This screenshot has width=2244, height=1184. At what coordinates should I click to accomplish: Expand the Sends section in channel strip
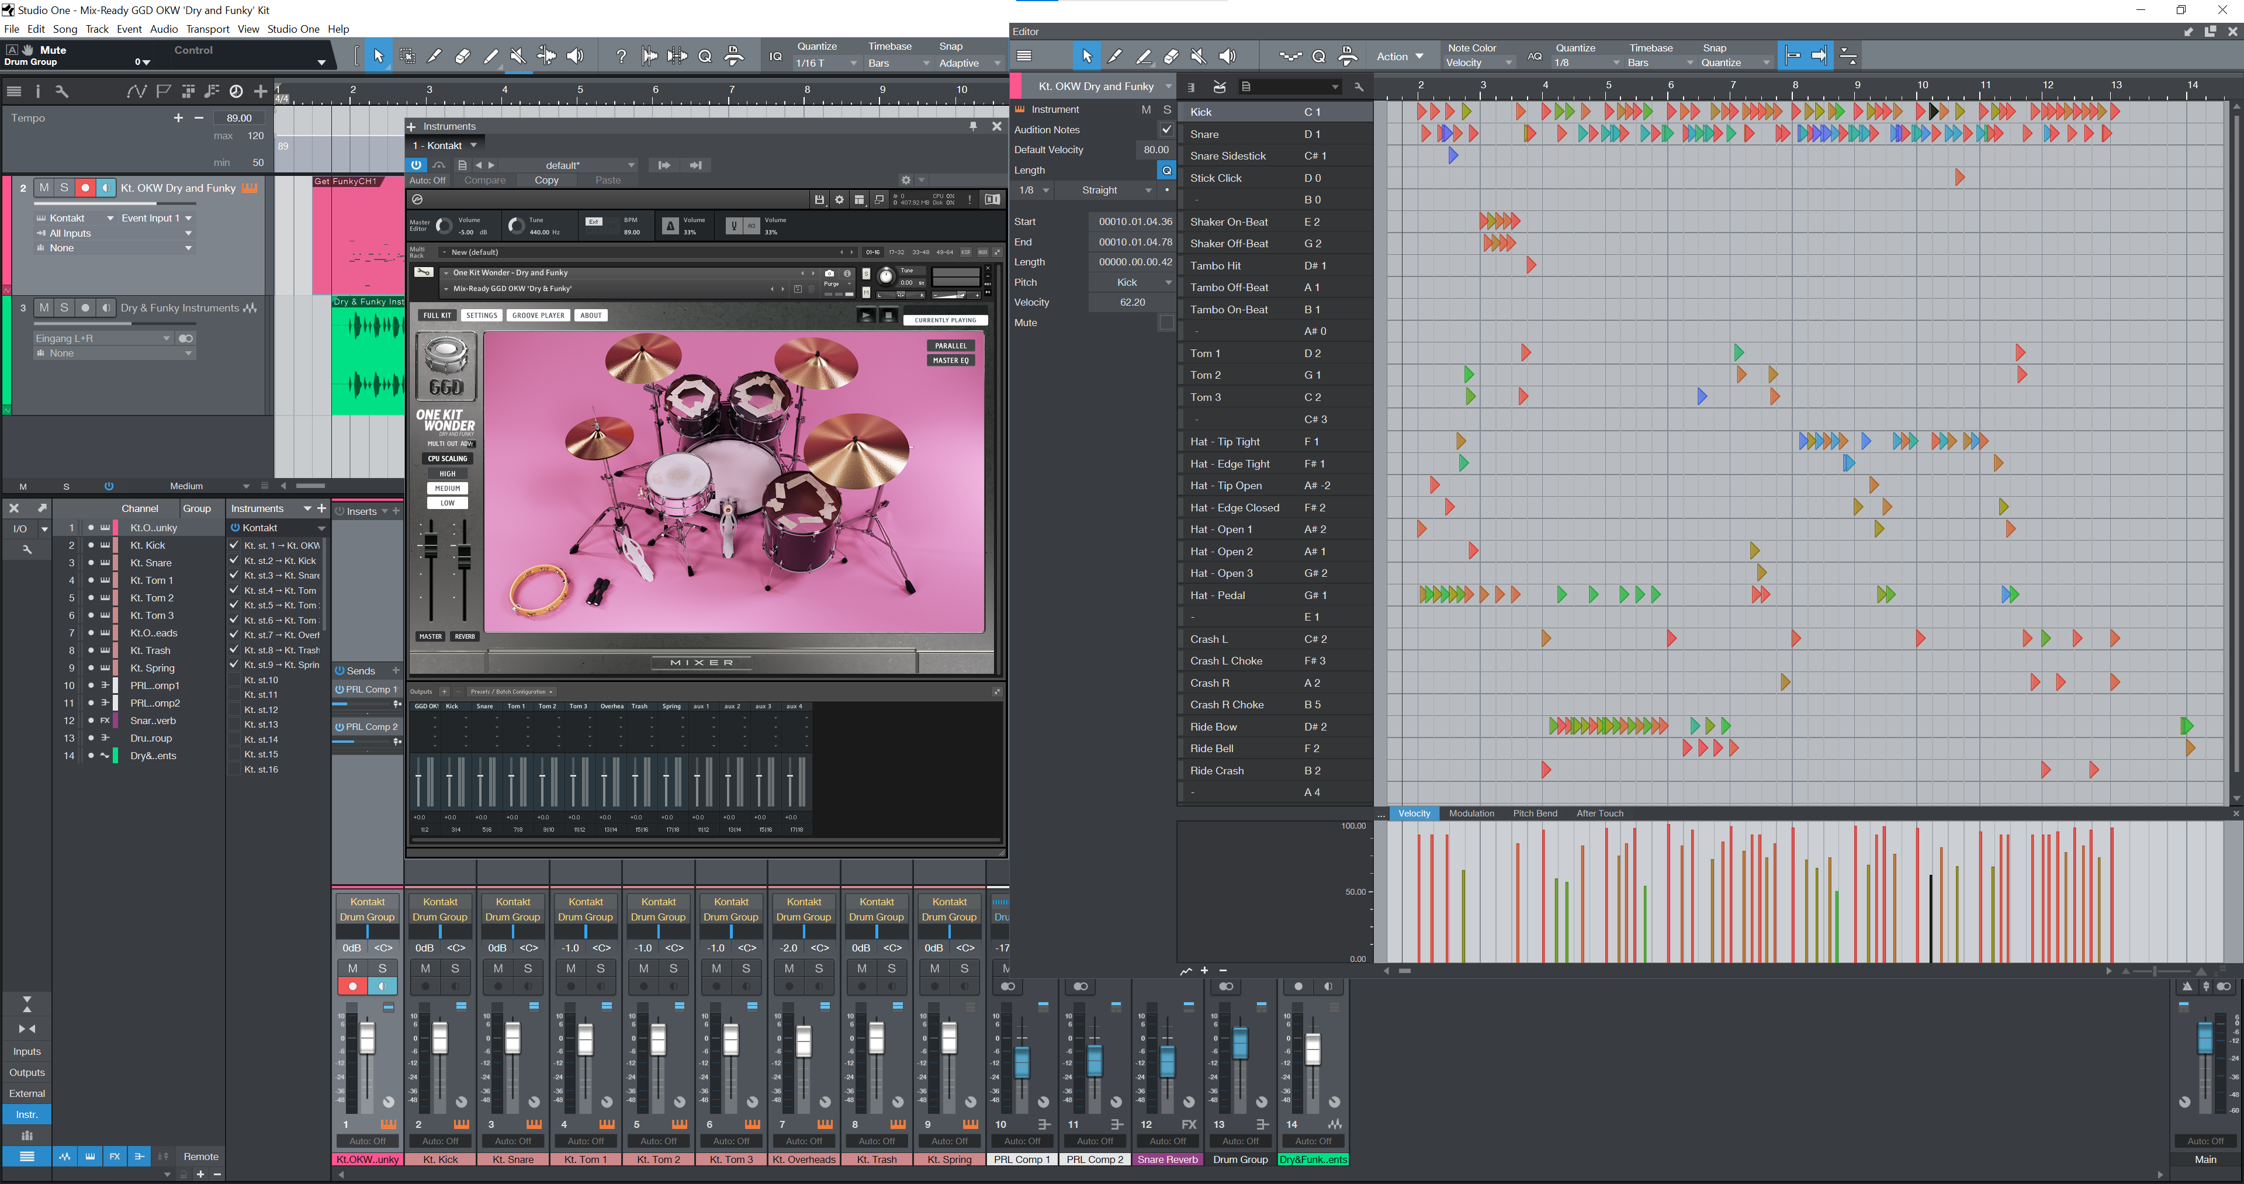tap(365, 671)
